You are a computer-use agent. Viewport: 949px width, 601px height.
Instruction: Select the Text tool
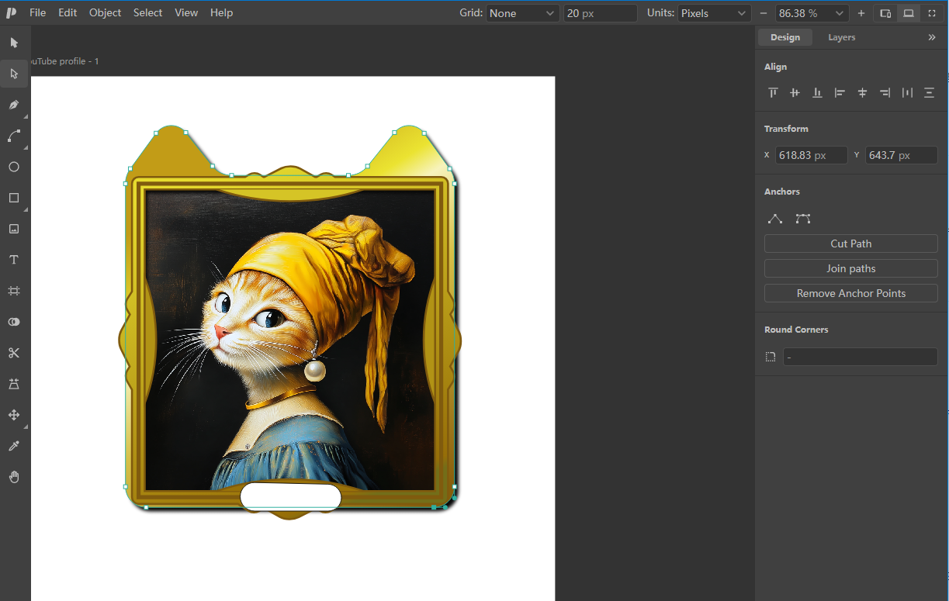(x=14, y=260)
